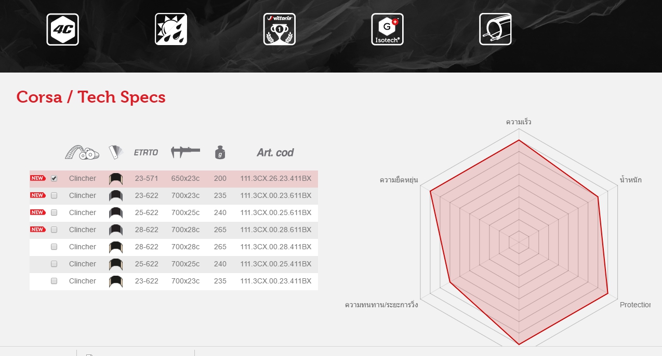Click tire profile icon in the 111.3CX.00.28.611BX row

pos(116,230)
